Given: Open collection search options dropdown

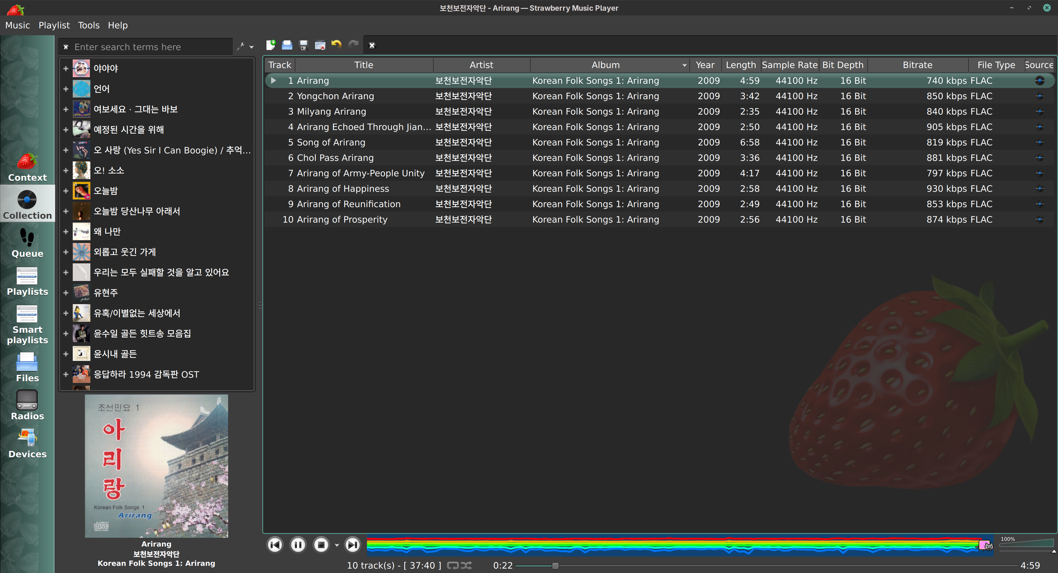Looking at the screenshot, I should [245, 47].
